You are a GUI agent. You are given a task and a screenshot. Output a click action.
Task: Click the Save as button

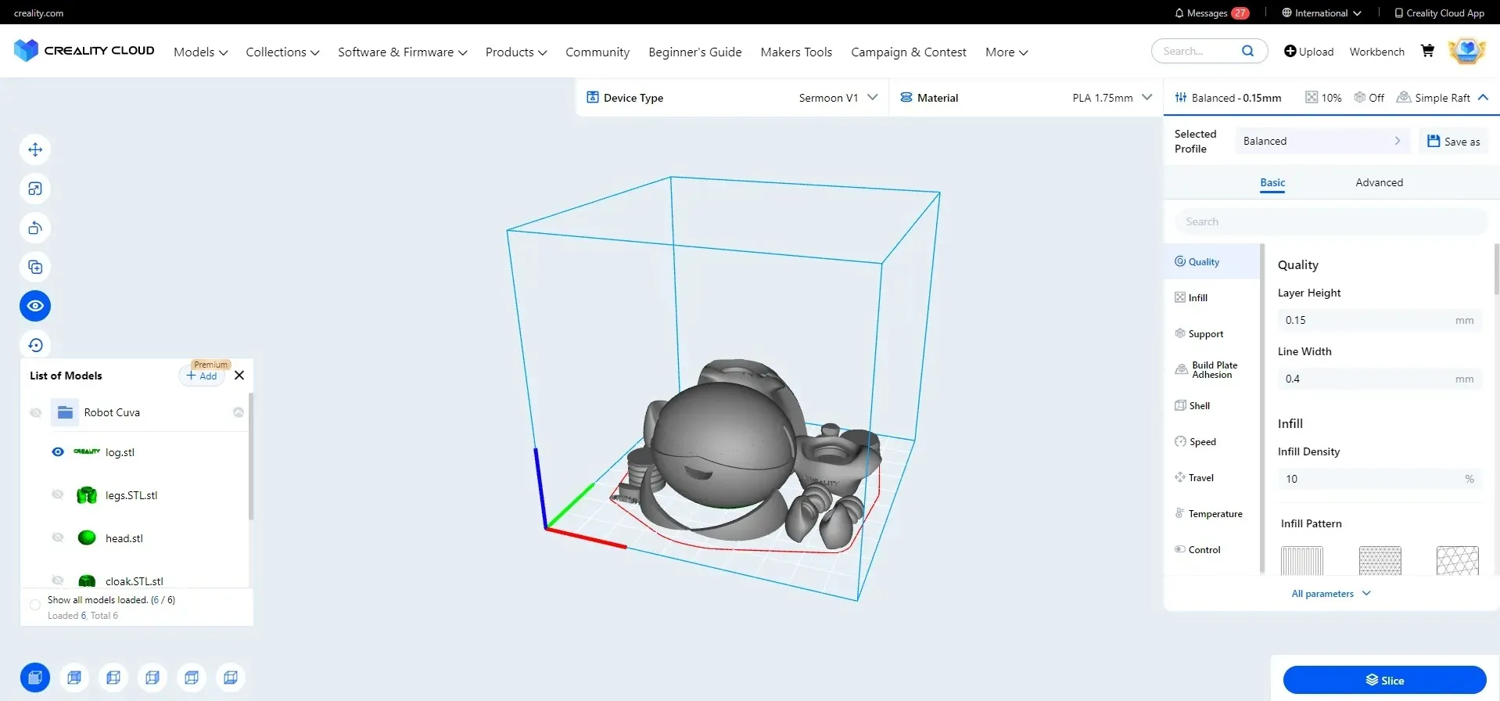tap(1454, 142)
